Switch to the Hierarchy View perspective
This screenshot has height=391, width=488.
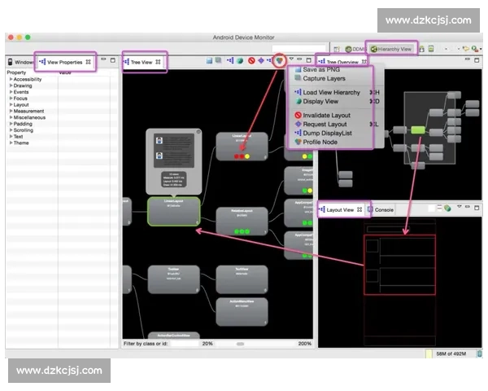click(x=391, y=49)
